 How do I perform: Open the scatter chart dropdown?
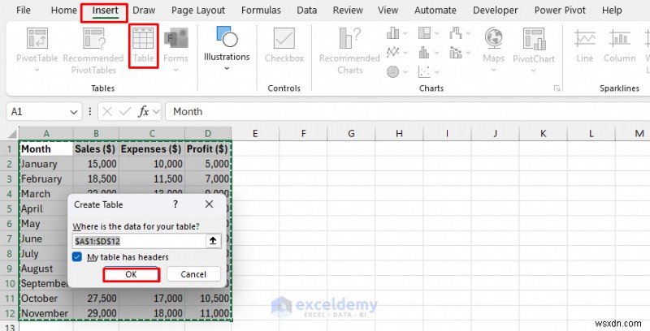click(x=436, y=72)
